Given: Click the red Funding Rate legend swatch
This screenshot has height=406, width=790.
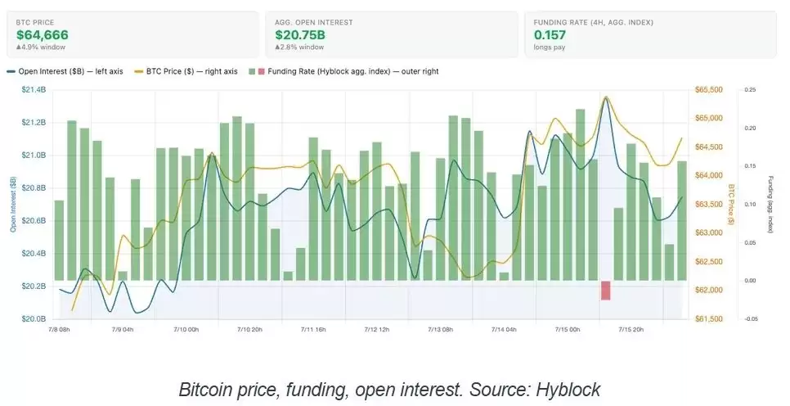Looking at the screenshot, I should tap(261, 71).
